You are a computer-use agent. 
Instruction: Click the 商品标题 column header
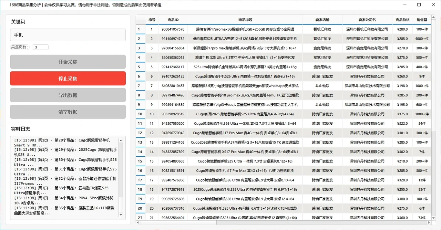tap(245, 20)
